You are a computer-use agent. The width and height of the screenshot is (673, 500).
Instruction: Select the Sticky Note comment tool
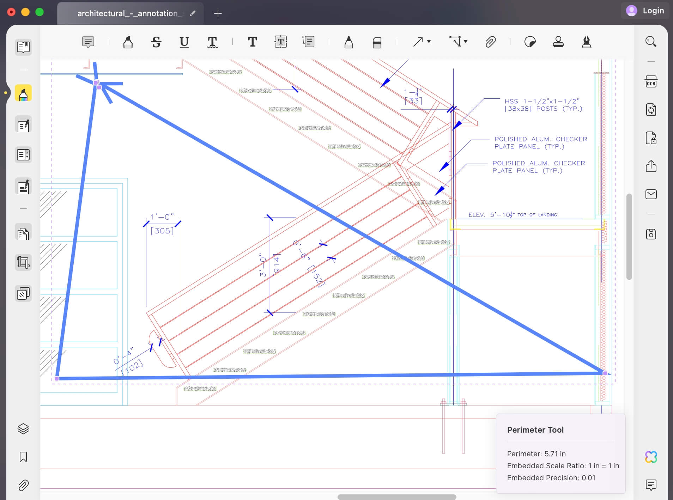[88, 42]
